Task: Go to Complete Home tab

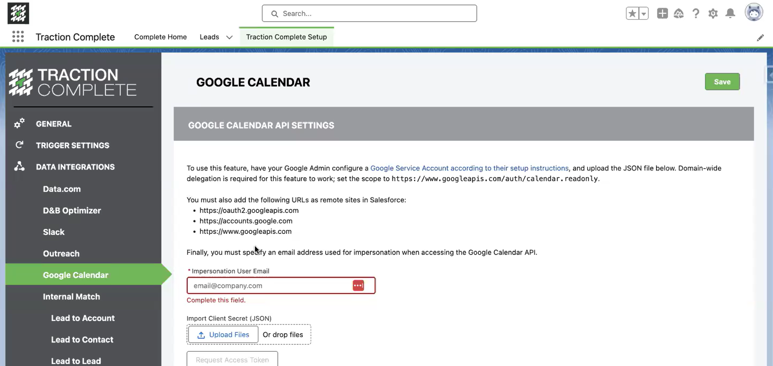Action: tap(160, 37)
